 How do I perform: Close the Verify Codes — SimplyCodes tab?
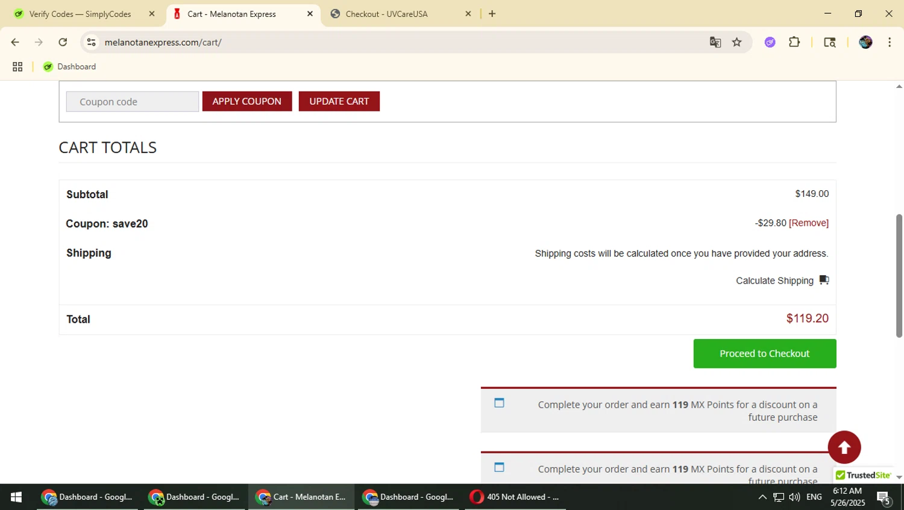[x=152, y=14]
